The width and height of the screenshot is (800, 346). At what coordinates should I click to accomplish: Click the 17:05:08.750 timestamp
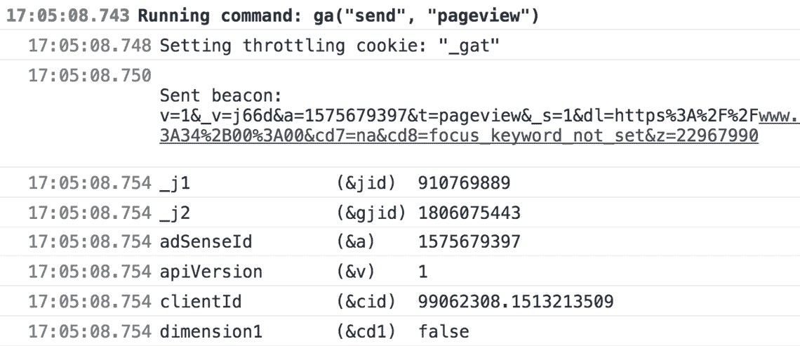[89, 74]
